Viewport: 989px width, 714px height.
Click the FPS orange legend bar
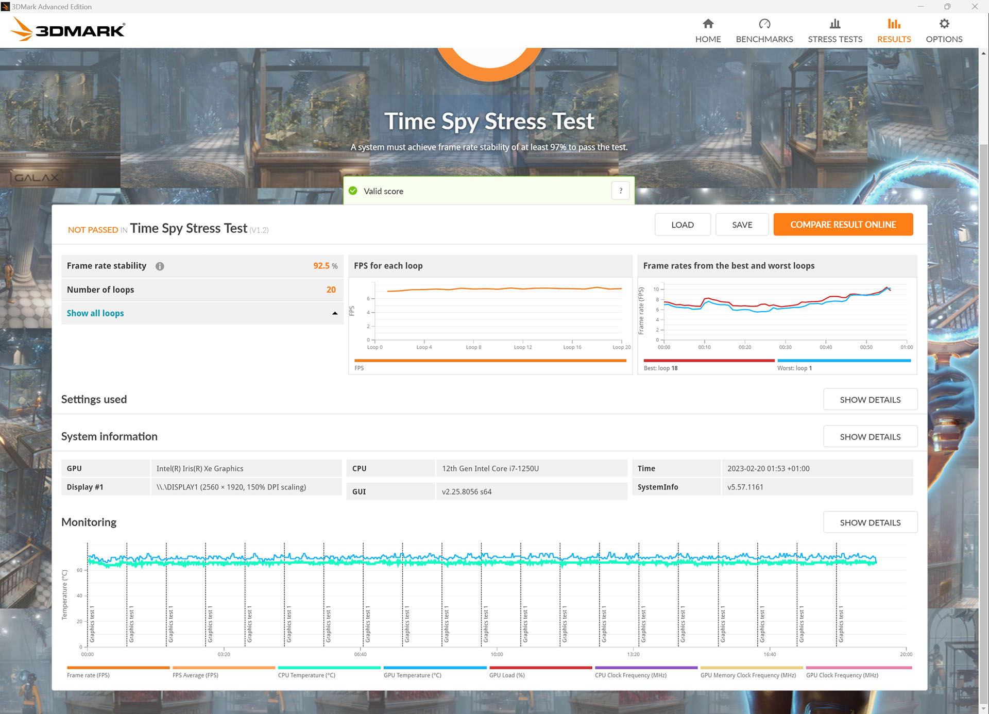point(490,361)
